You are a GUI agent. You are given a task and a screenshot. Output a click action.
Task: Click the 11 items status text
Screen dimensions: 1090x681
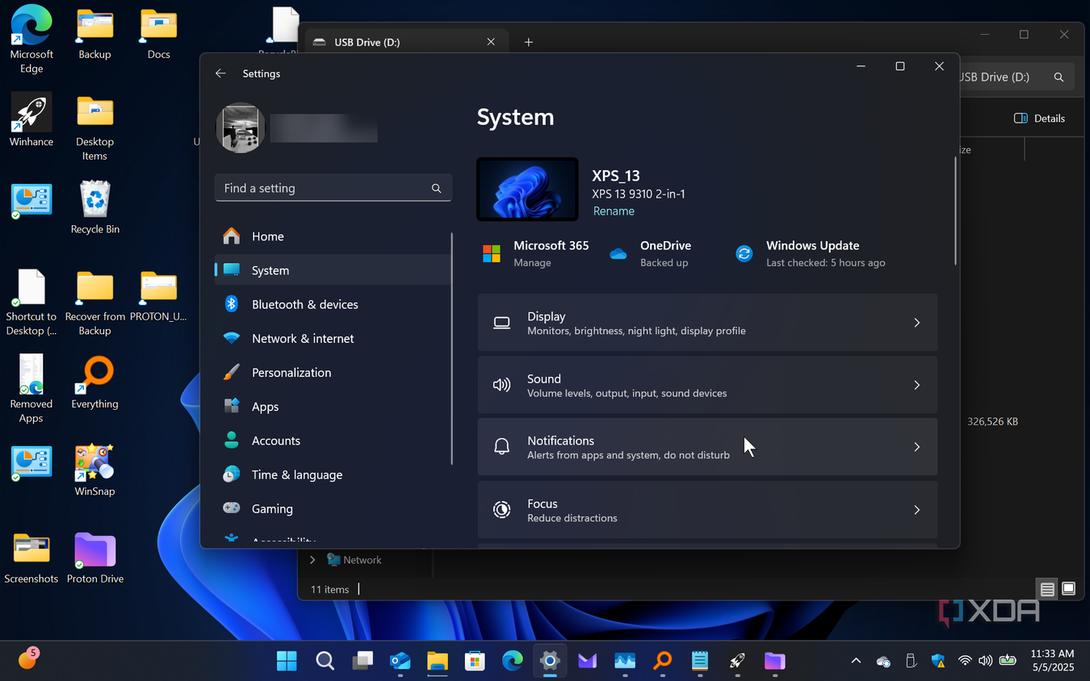pyautogui.click(x=329, y=590)
